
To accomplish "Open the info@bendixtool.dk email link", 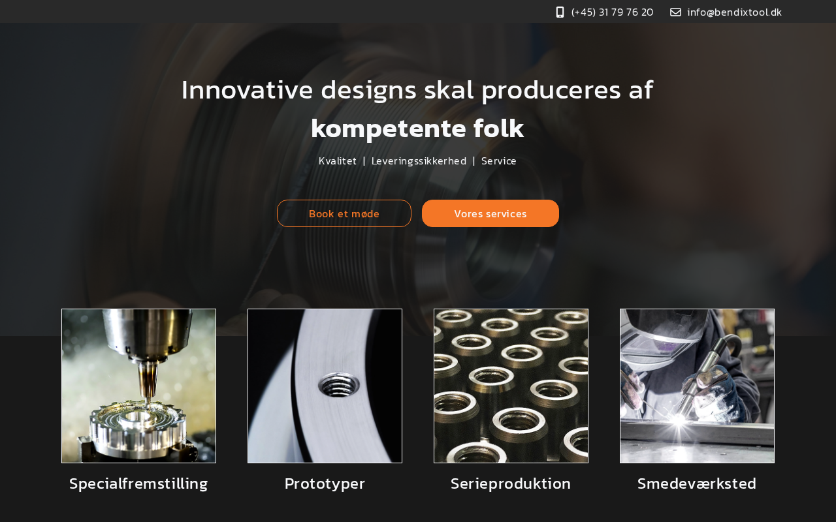I will tap(734, 12).
